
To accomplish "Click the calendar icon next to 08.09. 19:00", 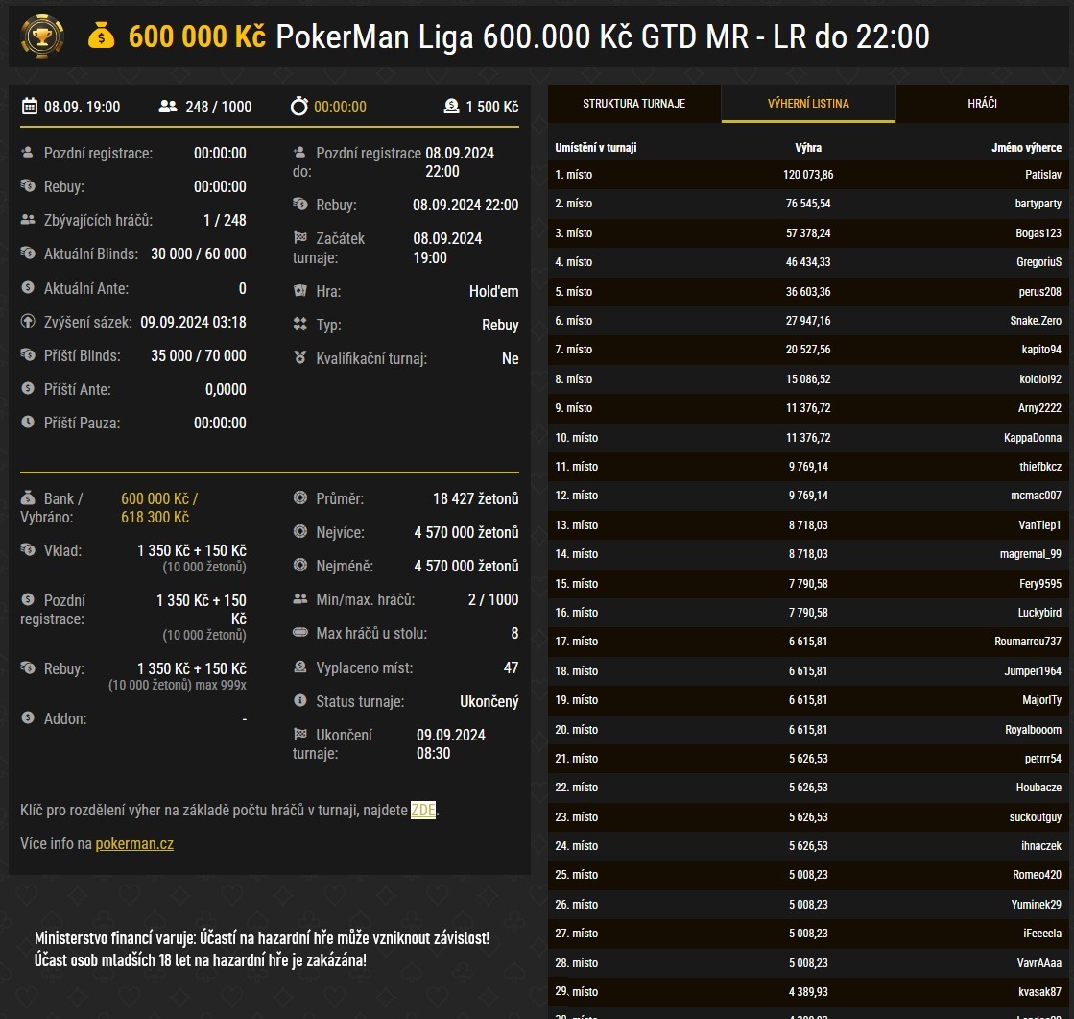I will pos(30,107).
